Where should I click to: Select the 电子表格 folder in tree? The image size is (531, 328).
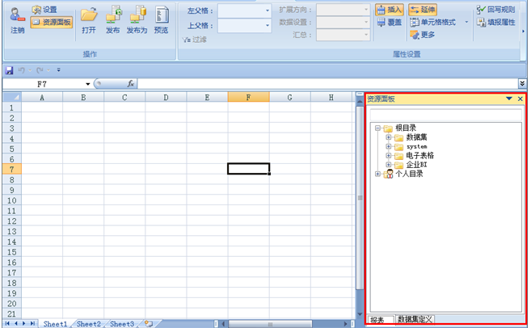coord(419,155)
